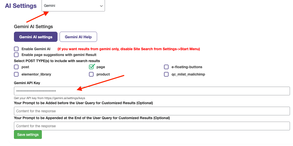Save settings with the green button
The image size is (293, 146).
28,135
